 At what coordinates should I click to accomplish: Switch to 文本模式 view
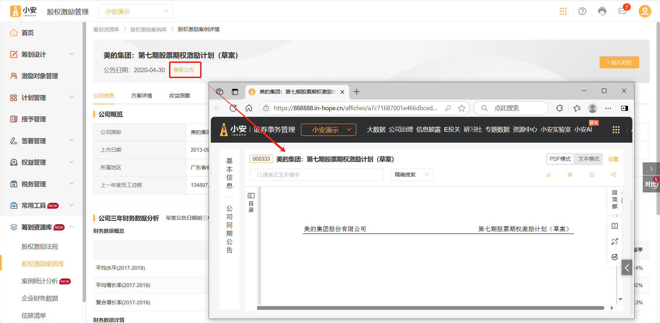[589, 159]
